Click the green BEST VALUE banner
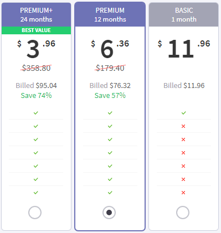The height and width of the screenshot is (233, 221). tap(36, 30)
